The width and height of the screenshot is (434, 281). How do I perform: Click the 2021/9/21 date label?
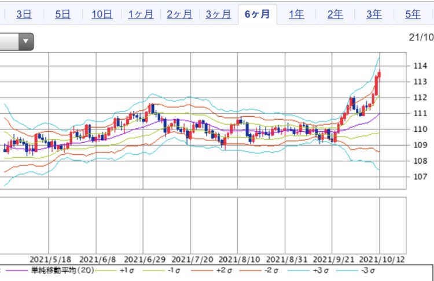334,260
